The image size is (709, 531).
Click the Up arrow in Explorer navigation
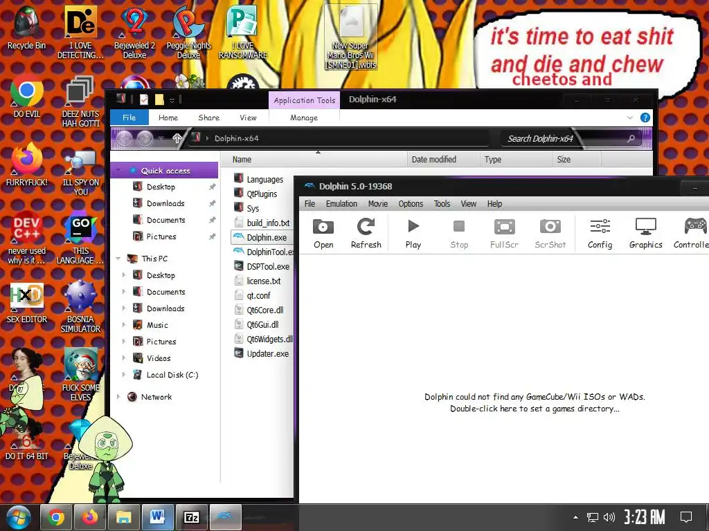pyautogui.click(x=177, y=138)
